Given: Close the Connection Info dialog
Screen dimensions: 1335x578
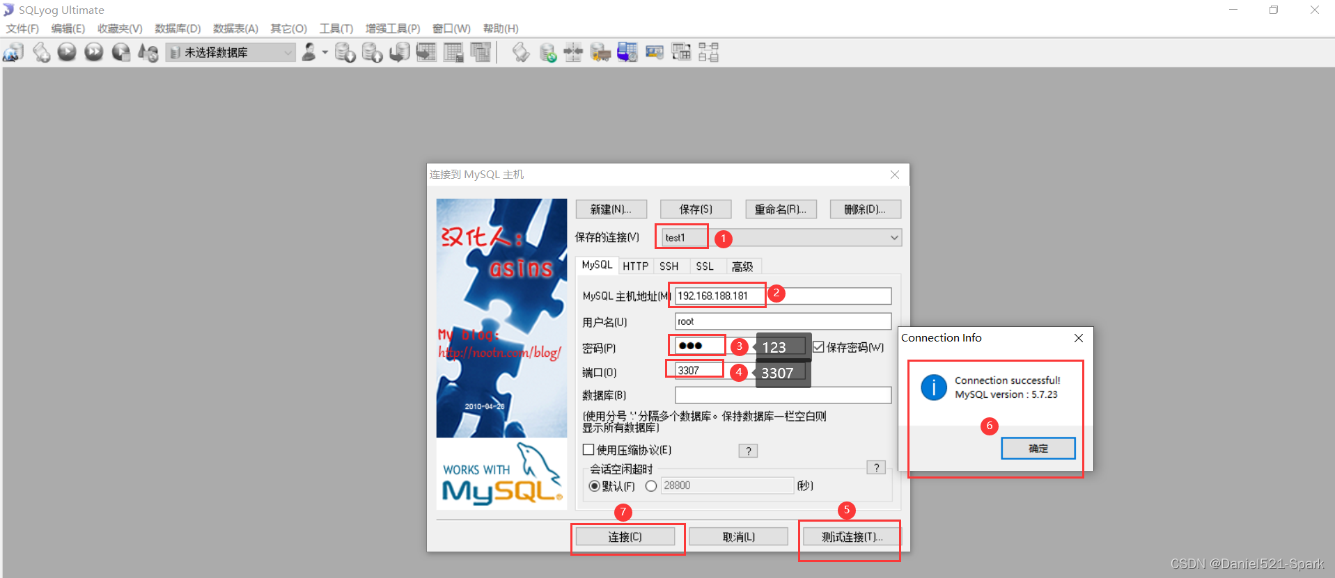Looking at the screenshot, I should 1079,338.
